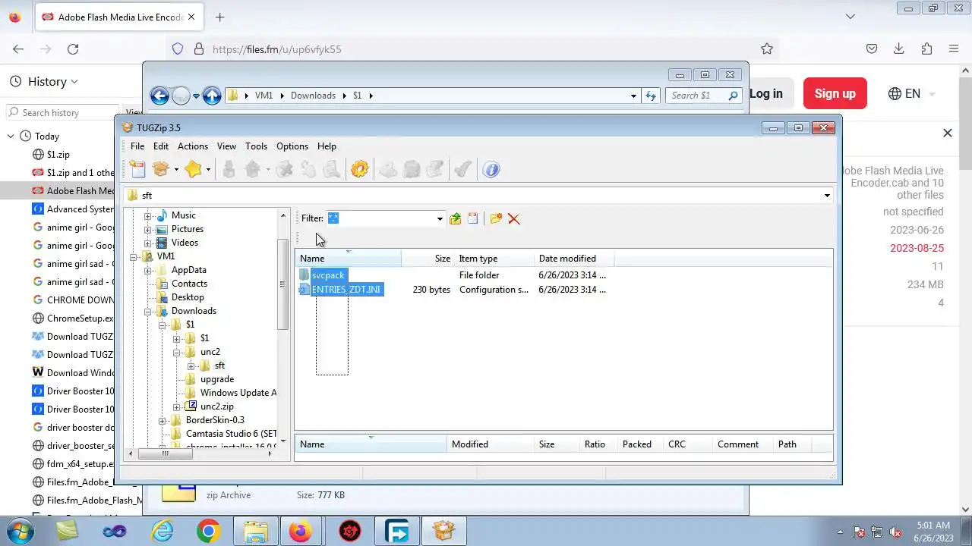Open the TUGZip Help menu
The image size is (972, 546).
coord(327,146)
